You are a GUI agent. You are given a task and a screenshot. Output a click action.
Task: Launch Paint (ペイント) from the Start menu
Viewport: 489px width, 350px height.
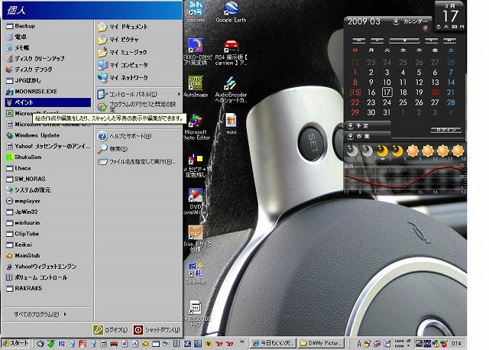click(x=47, y=102)
